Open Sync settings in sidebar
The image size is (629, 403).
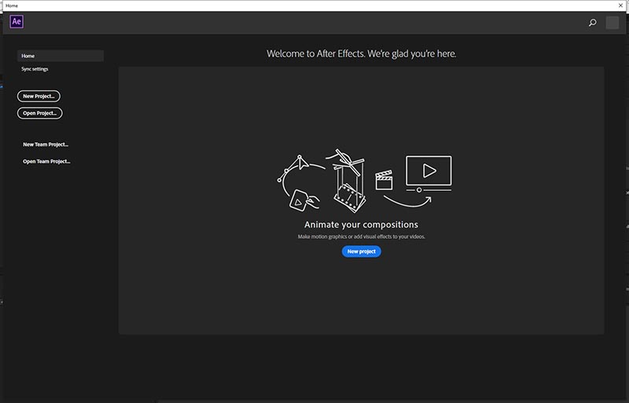pyautogui.click(x=35, y=69)
